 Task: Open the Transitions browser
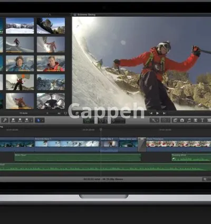[x=196, y=120]
